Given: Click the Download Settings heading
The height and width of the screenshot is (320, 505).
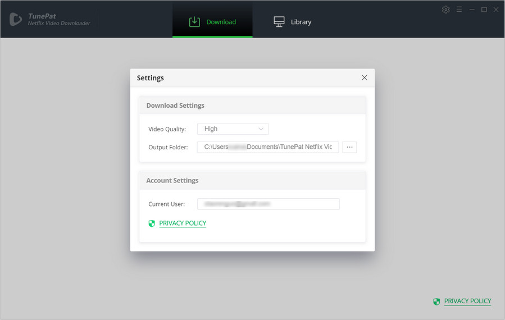Looking at the screenshot, I should (x=175, y=106).
